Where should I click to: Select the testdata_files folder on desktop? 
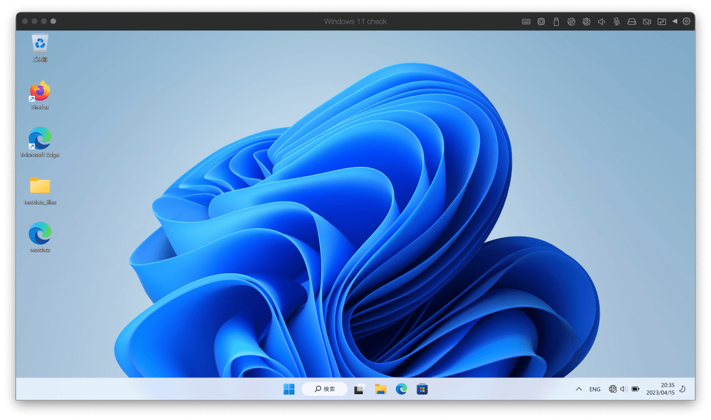click(40, 190)
